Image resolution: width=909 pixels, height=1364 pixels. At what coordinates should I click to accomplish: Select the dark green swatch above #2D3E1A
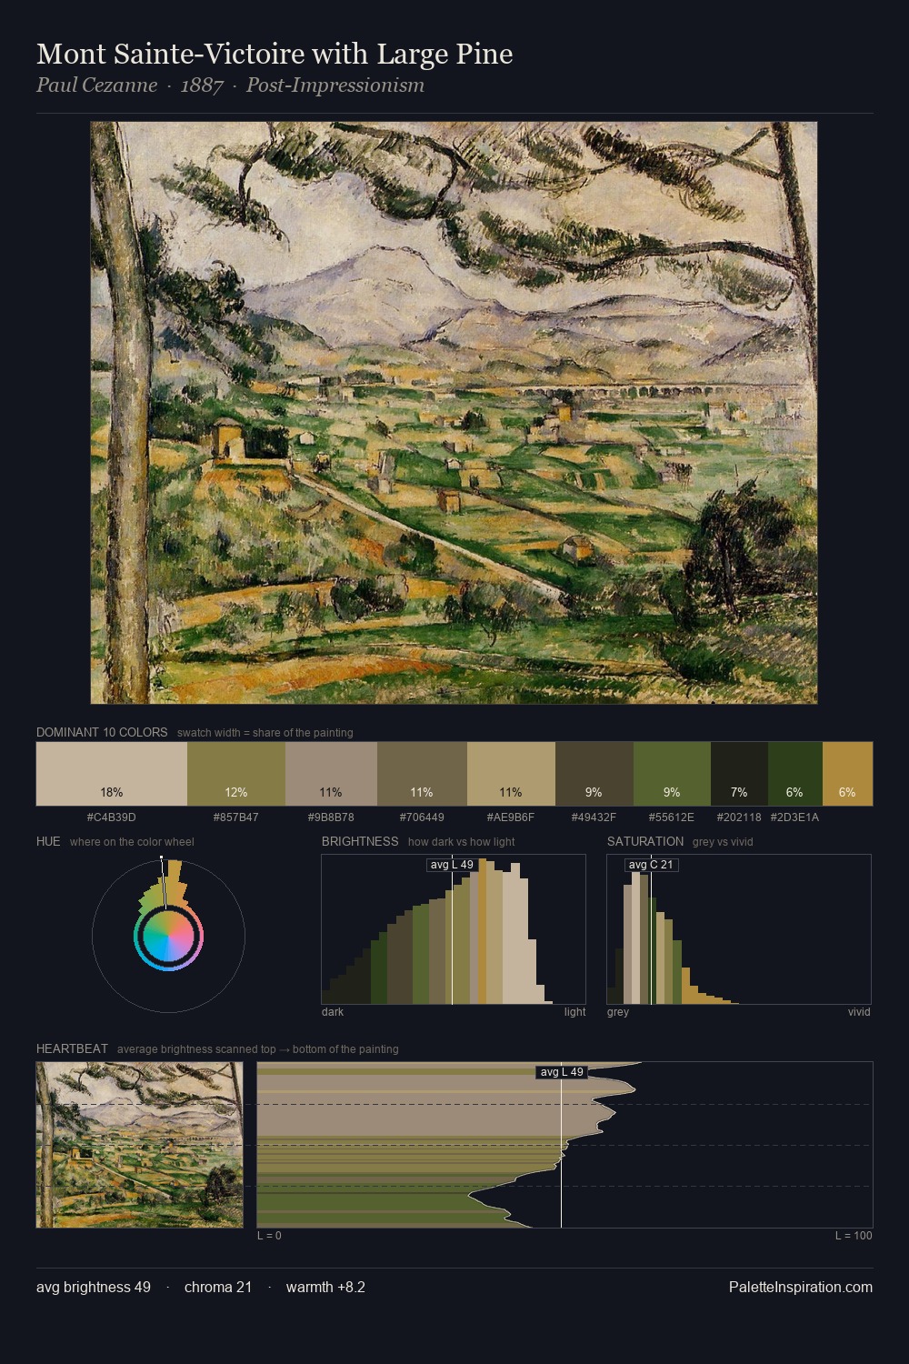point(794,774)
